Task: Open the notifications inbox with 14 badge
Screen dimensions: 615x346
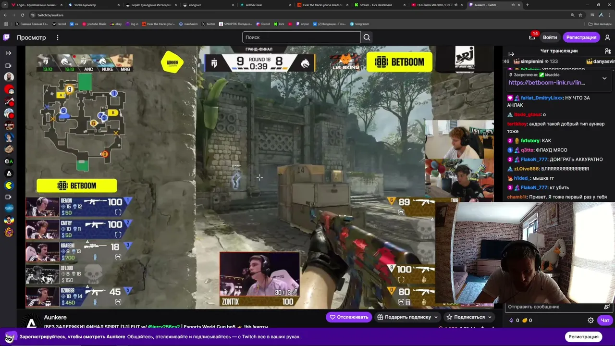Action: click(532, 37)
